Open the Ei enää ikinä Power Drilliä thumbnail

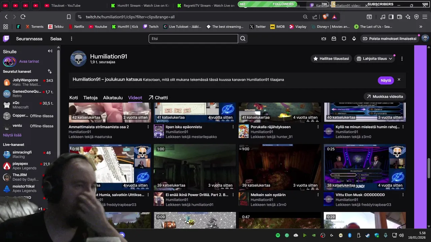tap(195, 167)
